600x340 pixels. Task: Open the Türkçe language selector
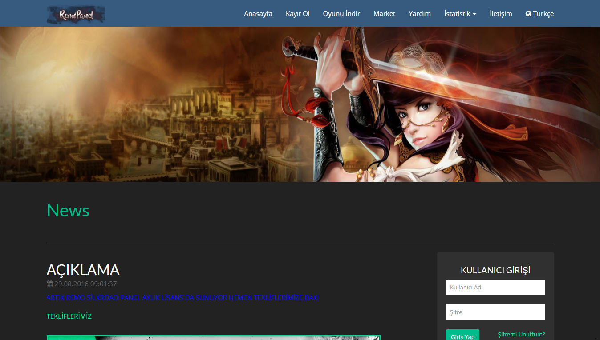coord(540,14)
